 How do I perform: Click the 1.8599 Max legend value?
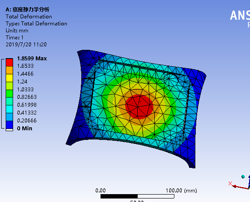pos(32,59)
